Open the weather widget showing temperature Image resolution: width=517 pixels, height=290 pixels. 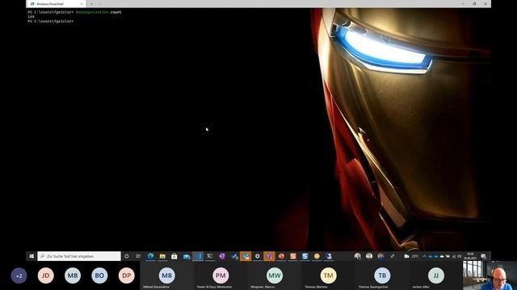point(411,256)
